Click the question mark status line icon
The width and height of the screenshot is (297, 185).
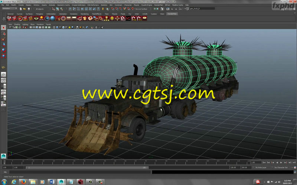pos(98,9)
